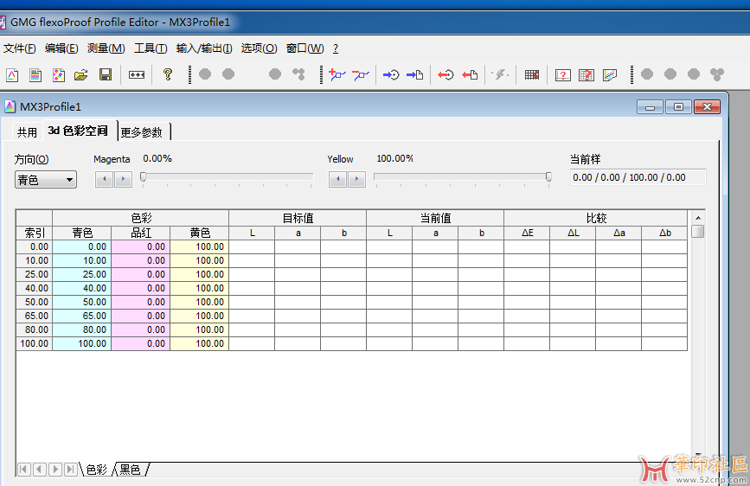The width and height of the screenshot is (750, 486).
Task: Click the color curves chart icon
Action: point(610,74)
